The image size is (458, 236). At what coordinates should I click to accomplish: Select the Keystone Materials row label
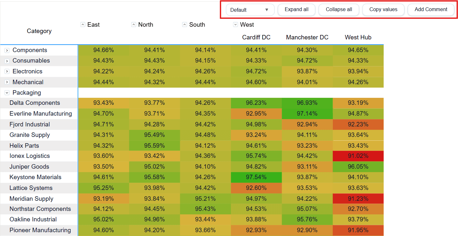35,177
